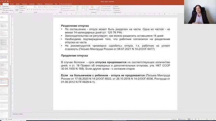Viewport: 216px width, 121px height.
Task: Select the currently highlighted slide thumbnail
Action: click(x=4, y=82)
